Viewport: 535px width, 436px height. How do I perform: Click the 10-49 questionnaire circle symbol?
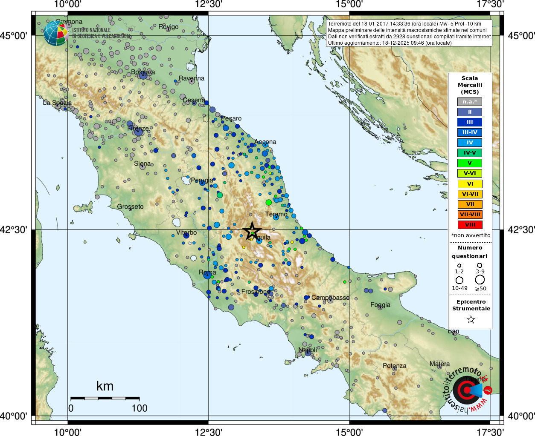459,280
